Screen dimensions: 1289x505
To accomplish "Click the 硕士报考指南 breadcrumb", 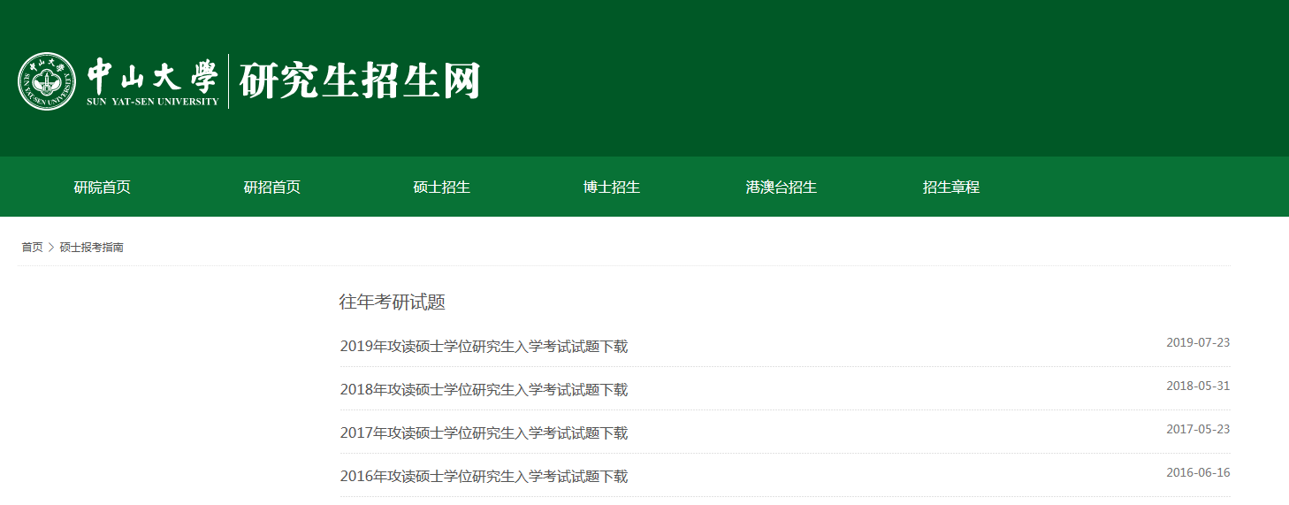I will [x=91, y=248].
